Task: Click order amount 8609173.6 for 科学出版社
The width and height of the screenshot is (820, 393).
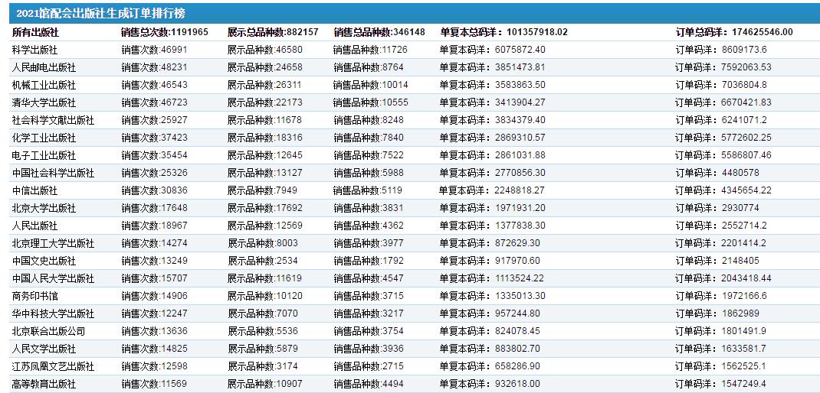Action: pyautogui.click(x=720, y=50)
